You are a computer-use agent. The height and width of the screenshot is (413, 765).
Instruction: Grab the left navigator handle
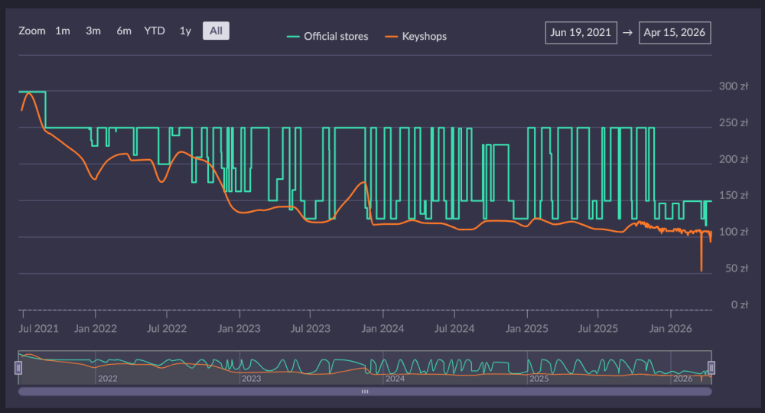19,368
